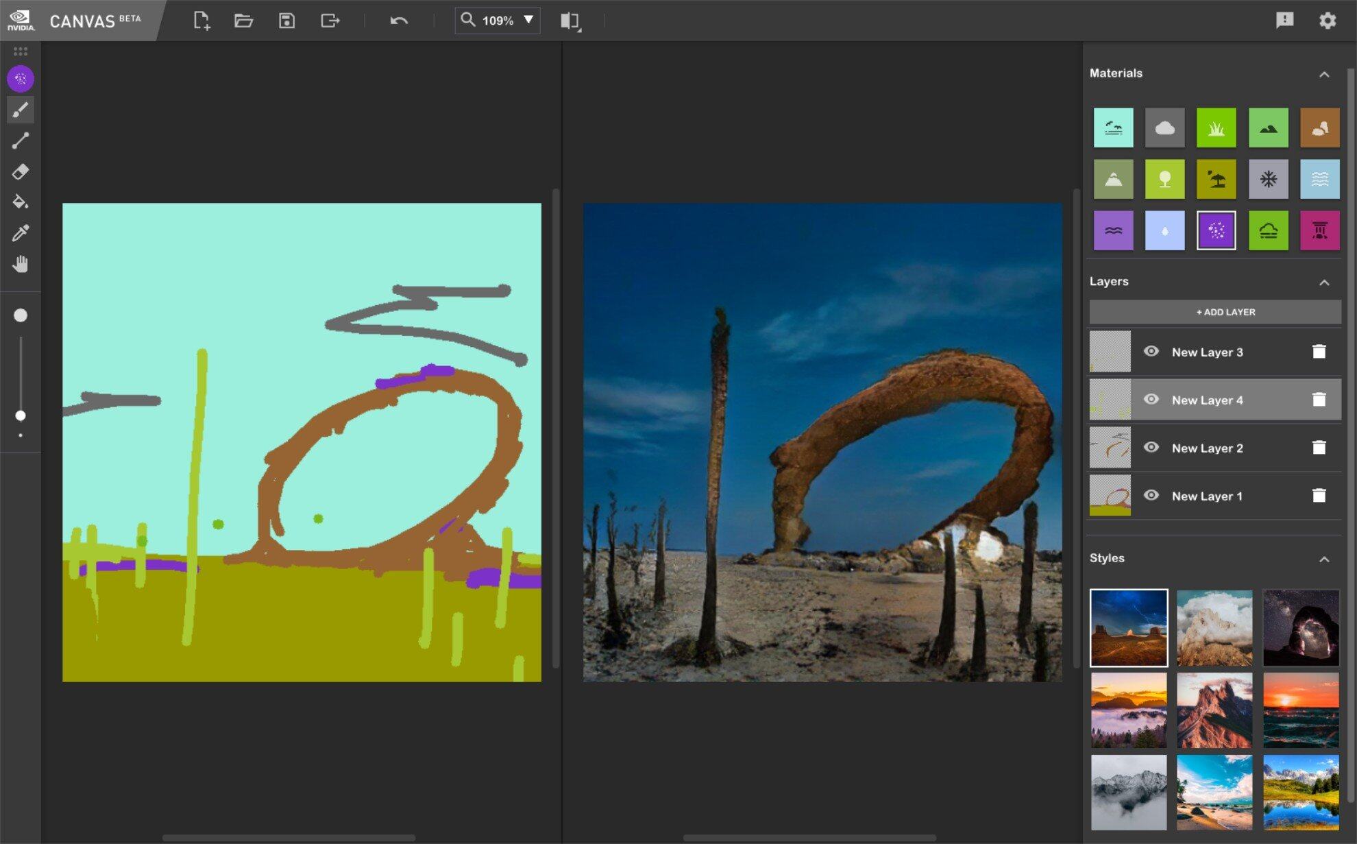Adjust the brush size slider handle

click(x=21, y=415)
